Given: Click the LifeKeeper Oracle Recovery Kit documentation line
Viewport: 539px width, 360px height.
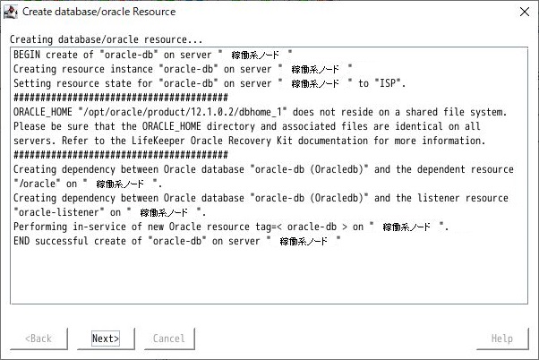Looking at the screenshot, I should (250, 141).
